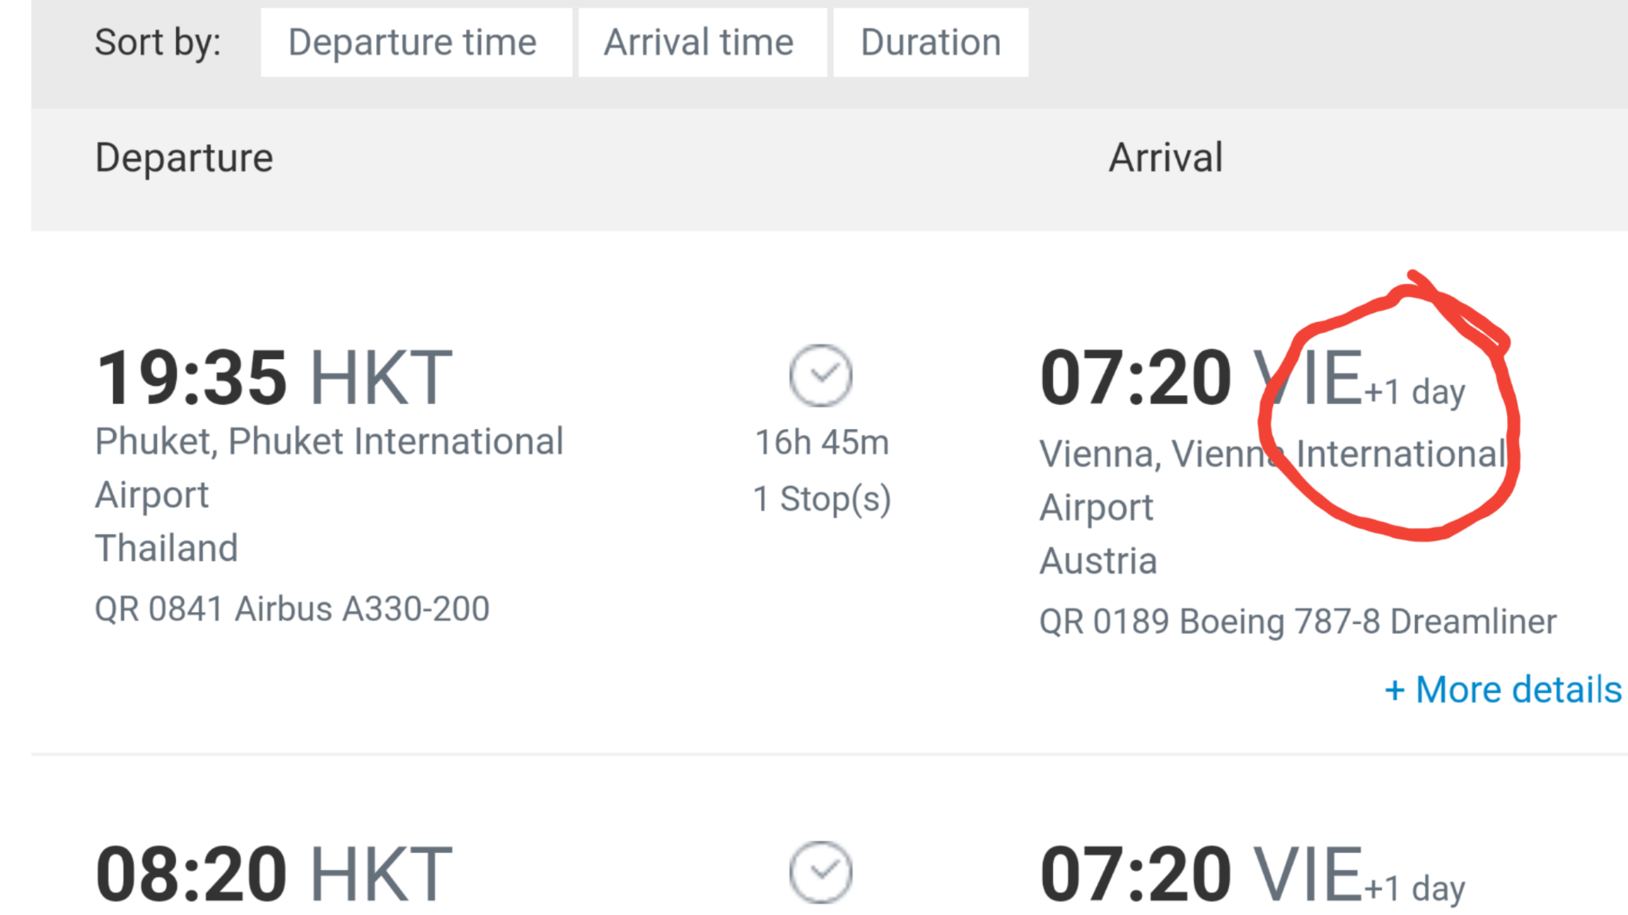Click the Departure column header
The height and width of the screenshot is (915, 1628).
click(x=184, y=158)
